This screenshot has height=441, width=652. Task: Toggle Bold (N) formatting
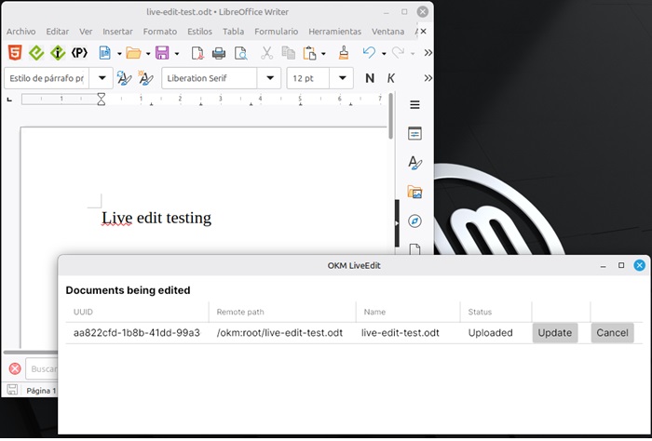point(370,78)
